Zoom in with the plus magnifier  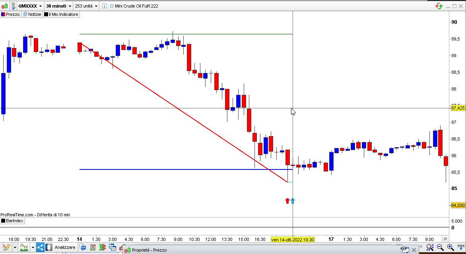(450, 247)
